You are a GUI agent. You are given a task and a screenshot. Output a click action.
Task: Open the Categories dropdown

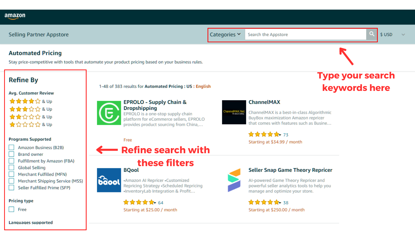225,34
